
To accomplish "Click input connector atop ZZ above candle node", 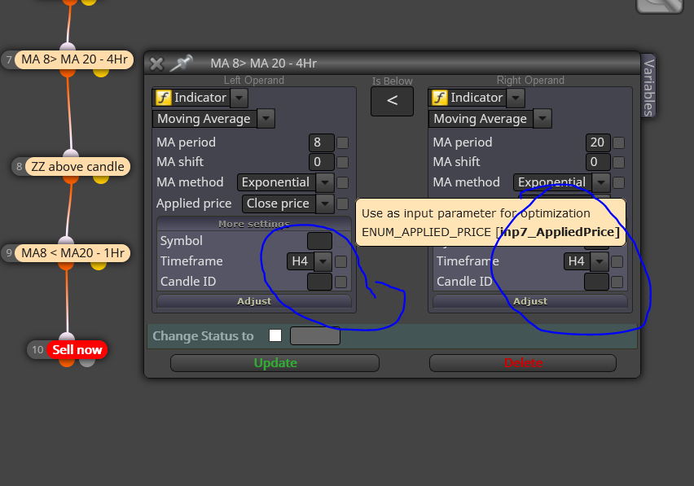I will [71, 153].
